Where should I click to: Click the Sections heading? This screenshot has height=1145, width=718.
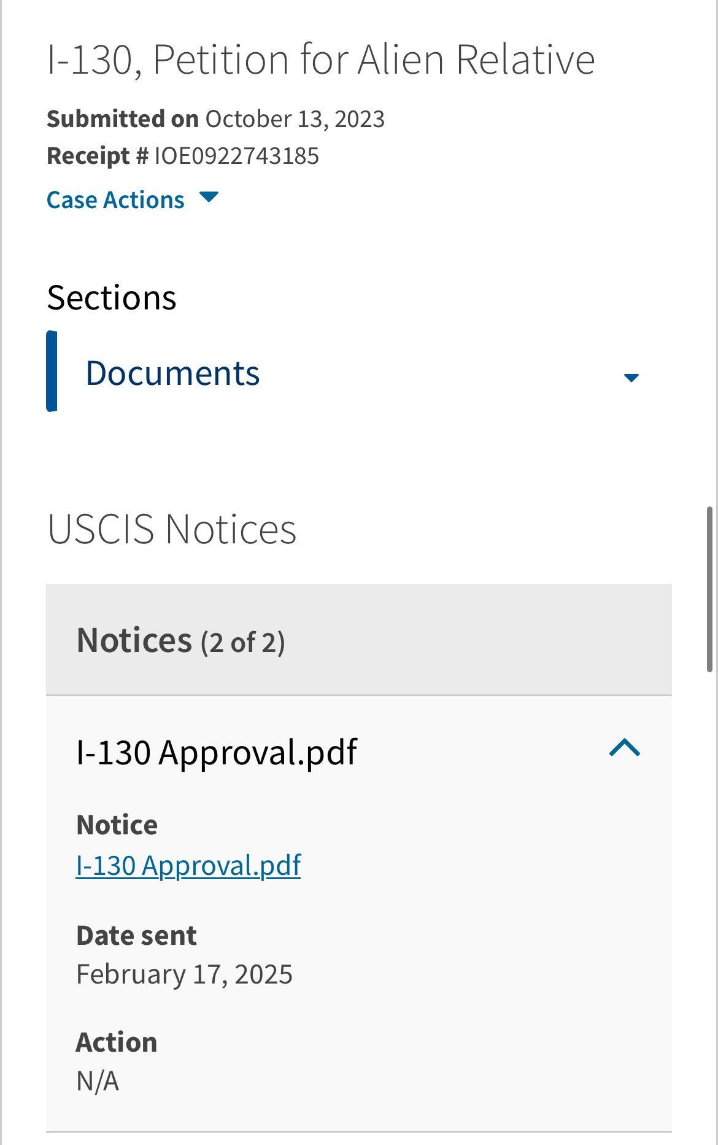click(112, 298)
